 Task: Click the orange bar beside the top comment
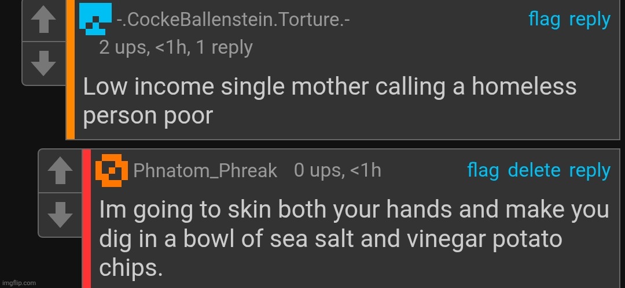pos(71,69)
